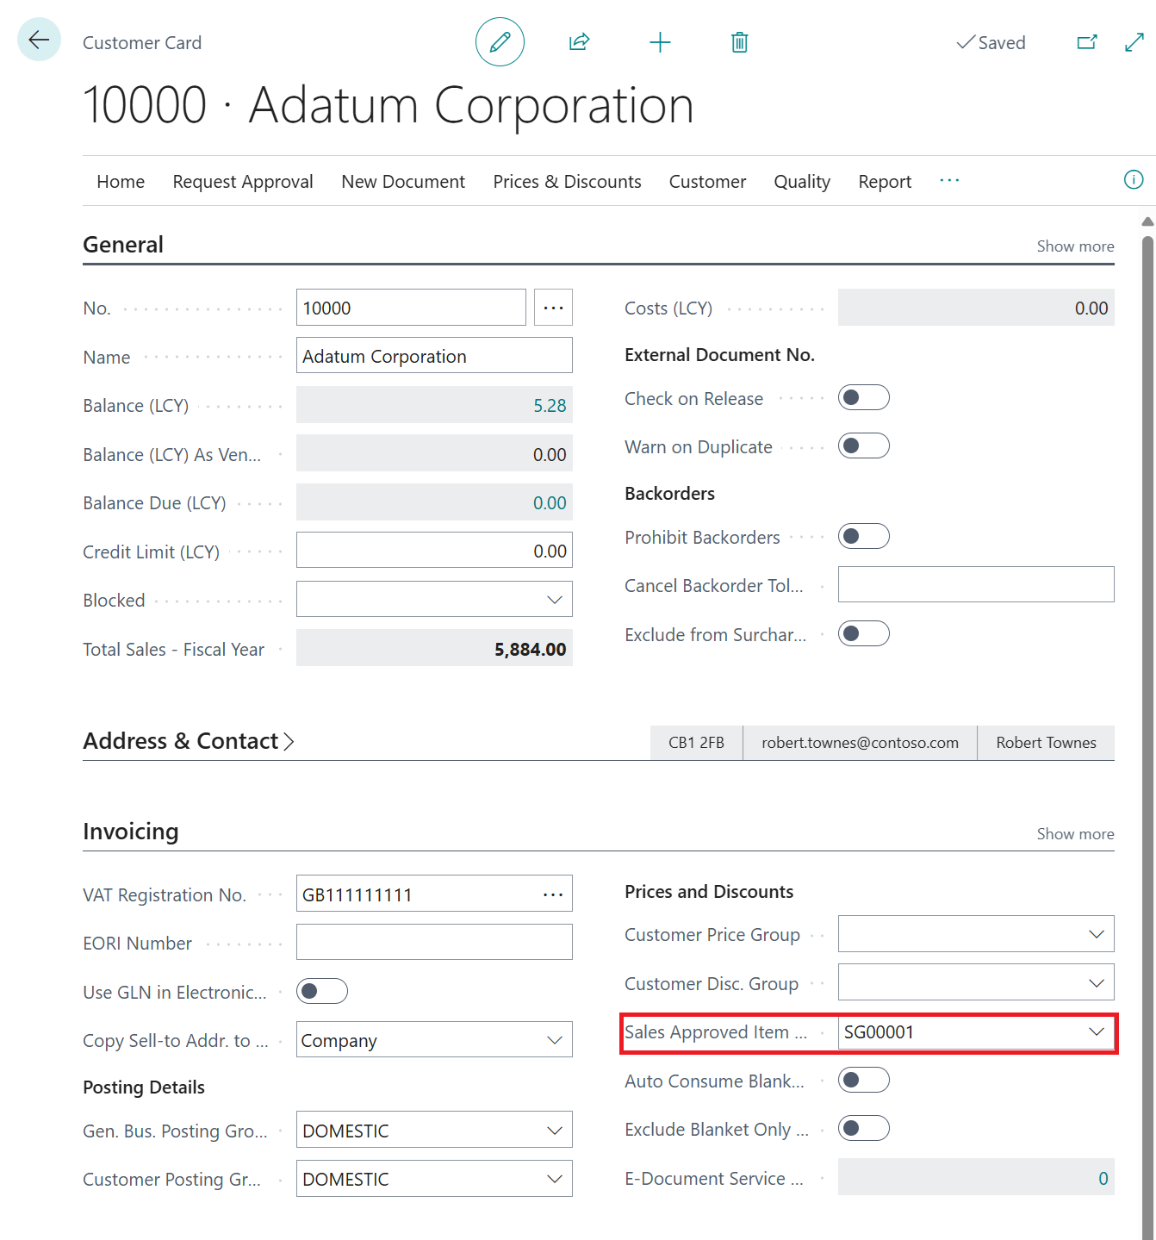Open the Report menu
Image resolution: width=1156 pixels, height=1240 pixels.
click(x=885, y=181)
